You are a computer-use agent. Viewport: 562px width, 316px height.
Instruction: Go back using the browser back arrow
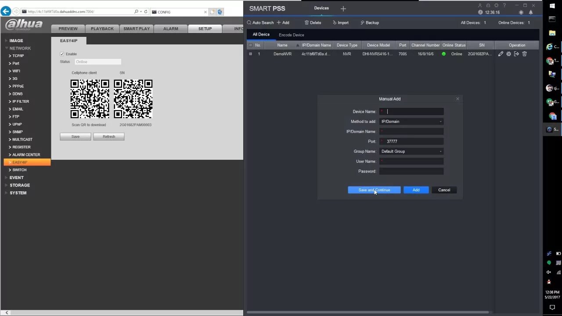[6, 11]
